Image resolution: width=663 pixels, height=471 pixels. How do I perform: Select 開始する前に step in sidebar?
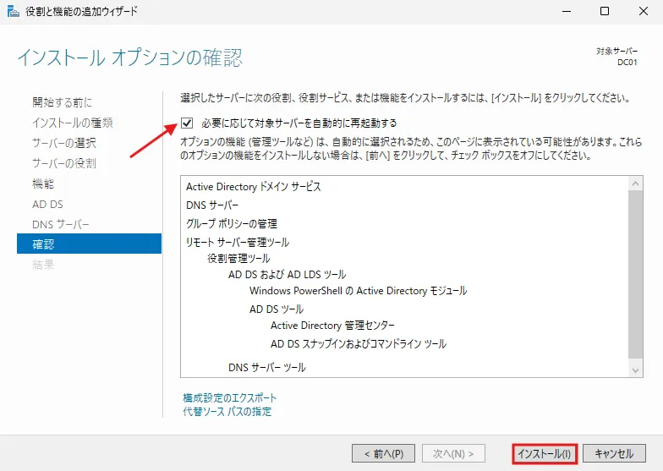coord(63,102)
